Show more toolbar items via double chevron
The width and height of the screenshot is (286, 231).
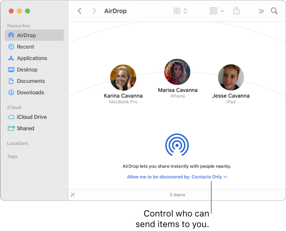[x=261, y=11]
